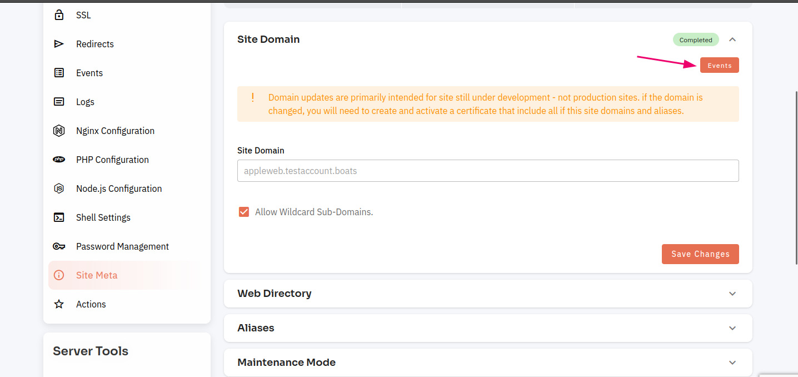798x377 pixels.
Task: Collapse the Site Domain section
Action: coord(732,39)
